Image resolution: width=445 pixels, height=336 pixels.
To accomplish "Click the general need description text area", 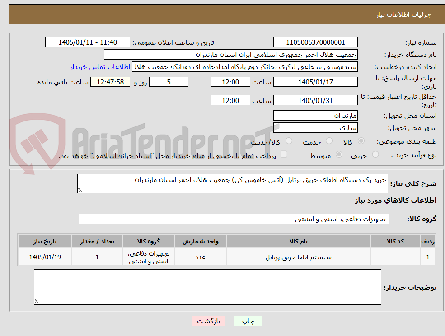I will (232, 184).
